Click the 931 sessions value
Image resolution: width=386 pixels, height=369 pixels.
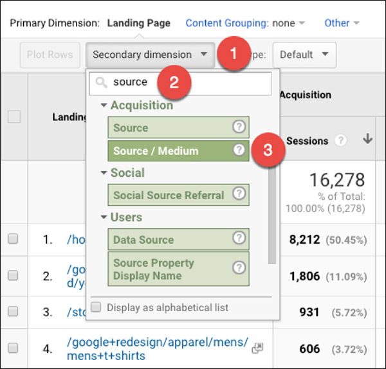tap(309, 312)
